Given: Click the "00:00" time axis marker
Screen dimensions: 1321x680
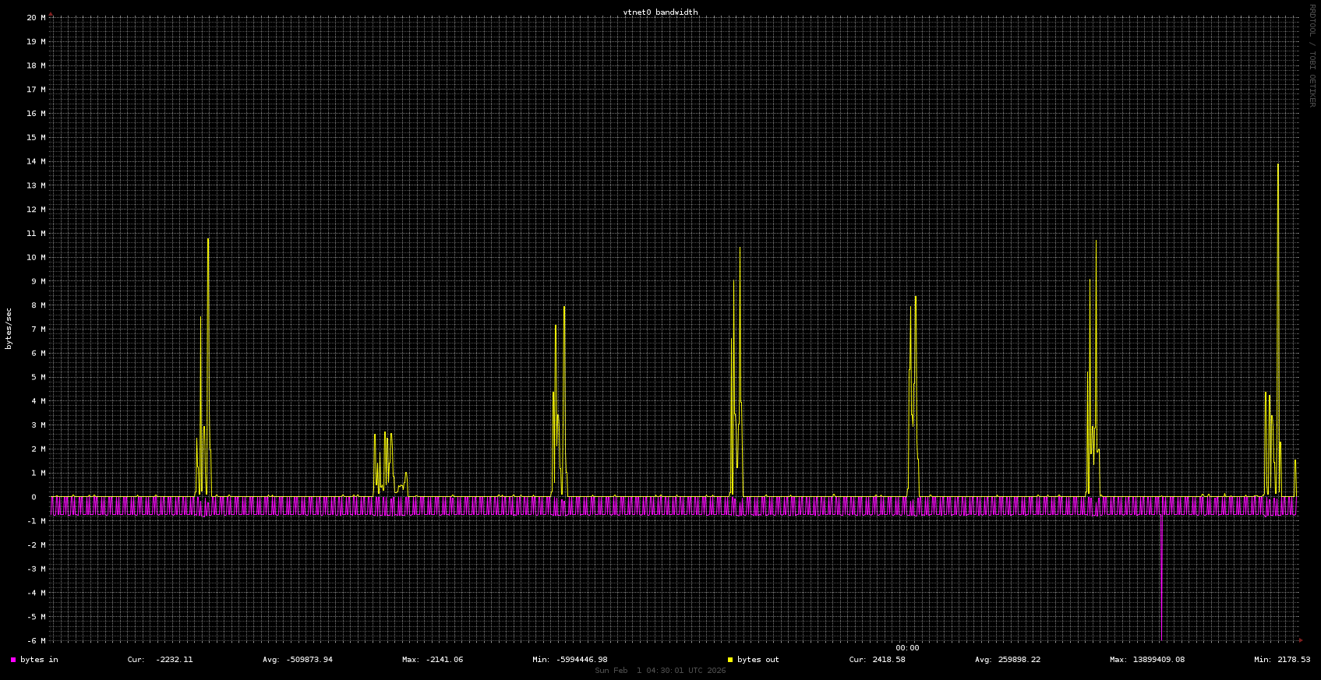Looking at the screenshot, I should pyautogui.click(x=907, y=648).
